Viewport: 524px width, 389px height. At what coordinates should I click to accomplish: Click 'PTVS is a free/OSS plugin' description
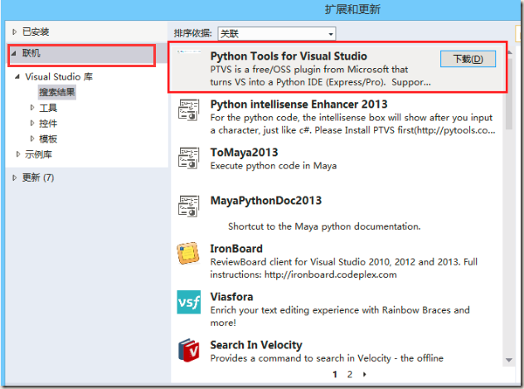pos(321,75)
